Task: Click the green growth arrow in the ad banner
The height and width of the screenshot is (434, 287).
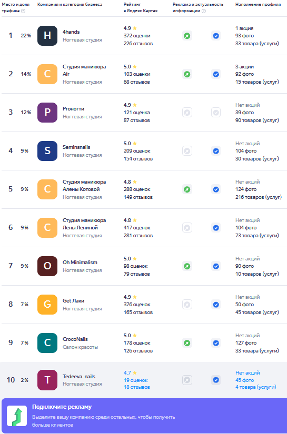Action: click(17, 416)
